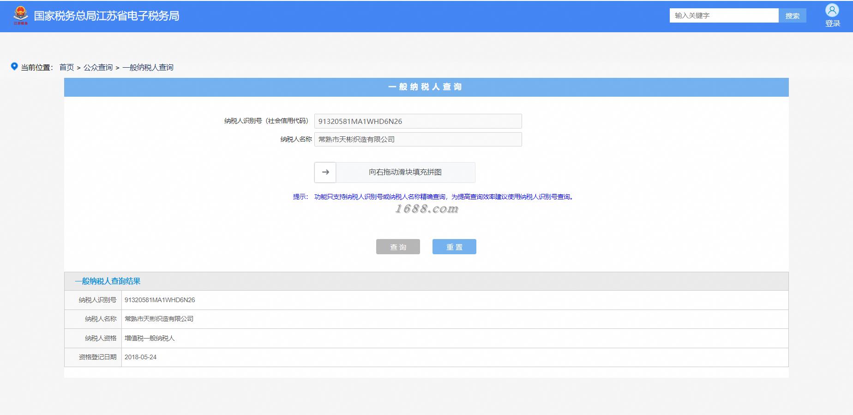Screen dimensions: 853x415
Task: Click the 重置 reset button
Action: pyautogui.click(x=454, y=247)
